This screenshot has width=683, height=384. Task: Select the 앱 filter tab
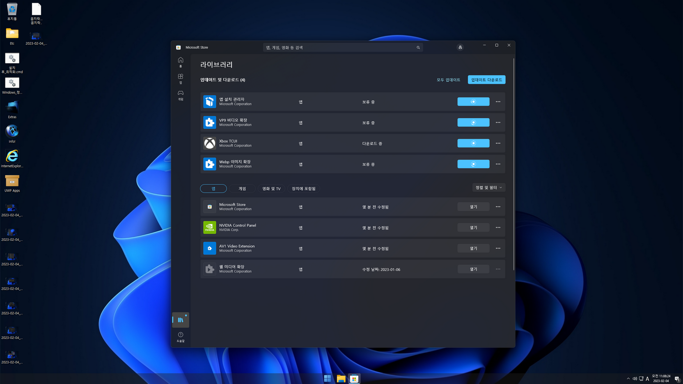[x=213, y=188]
